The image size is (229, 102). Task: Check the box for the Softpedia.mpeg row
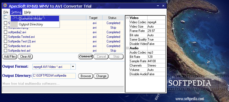coord(6,28)
